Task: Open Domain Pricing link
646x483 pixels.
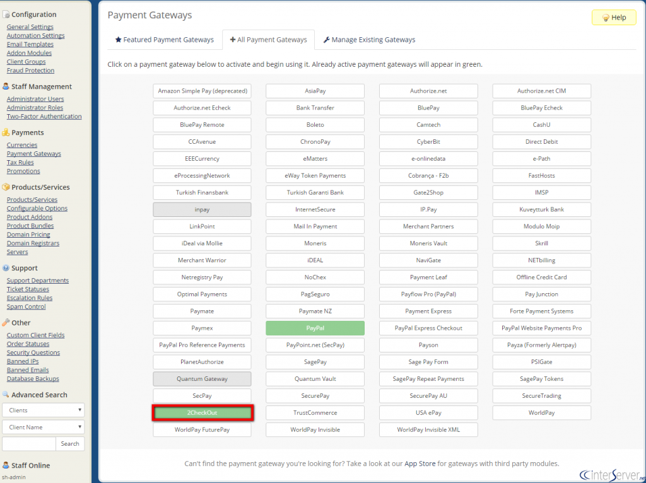Action: [28, 235]
